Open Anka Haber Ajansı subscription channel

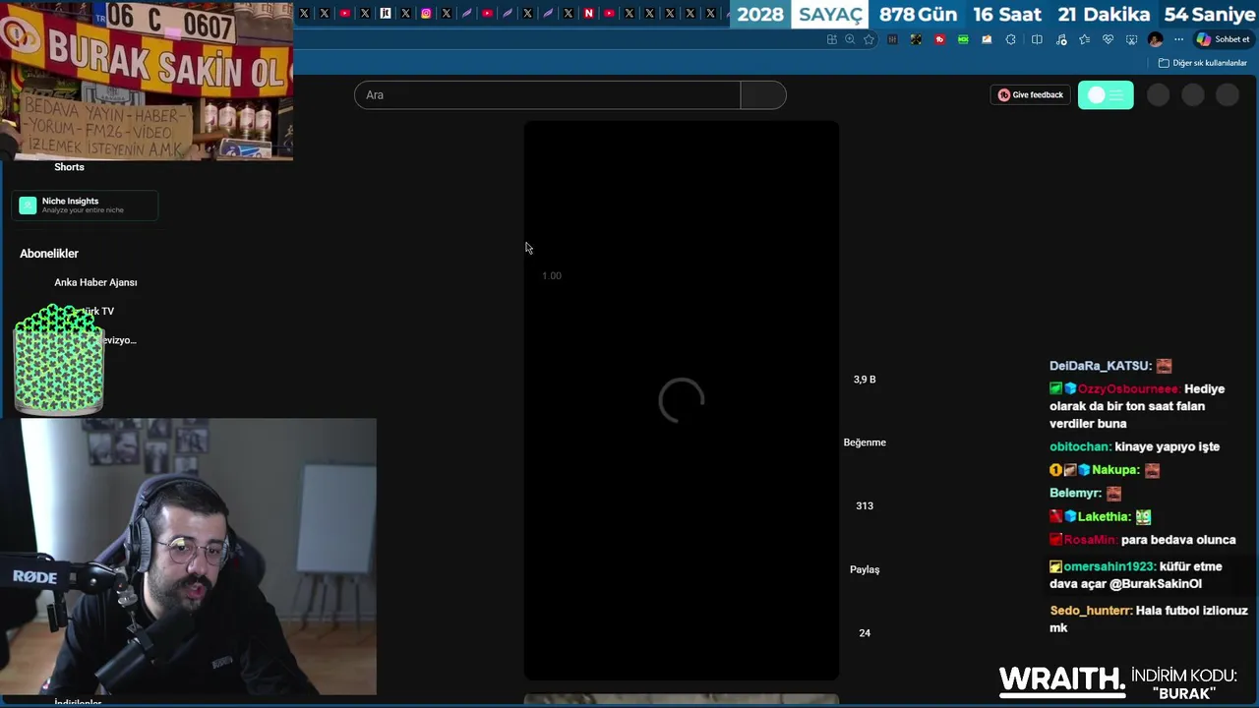coord(95,282)
